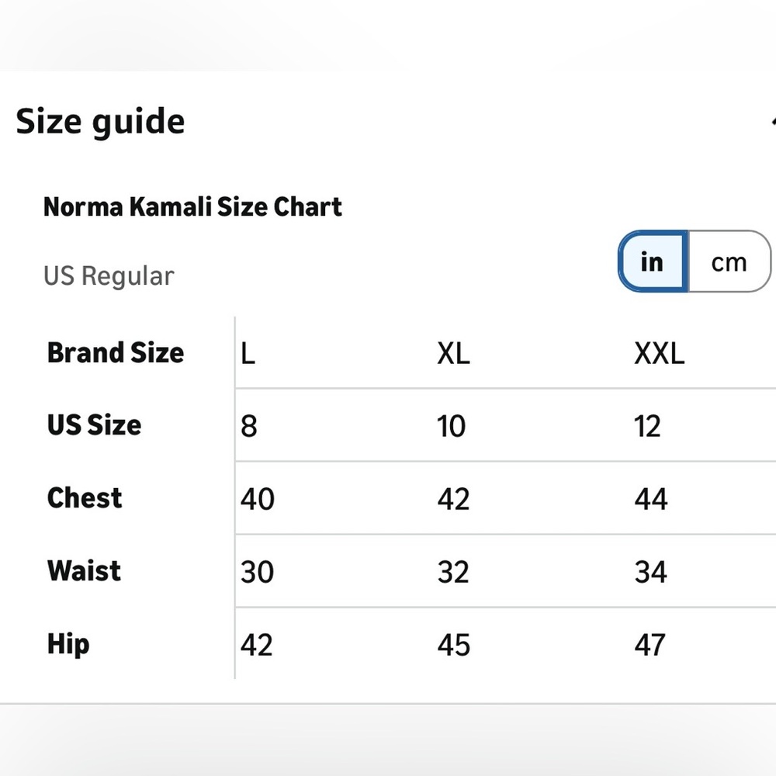The image size is (776, 776).
Task: Click waist value 32 cell
Action: pos(453,572)
